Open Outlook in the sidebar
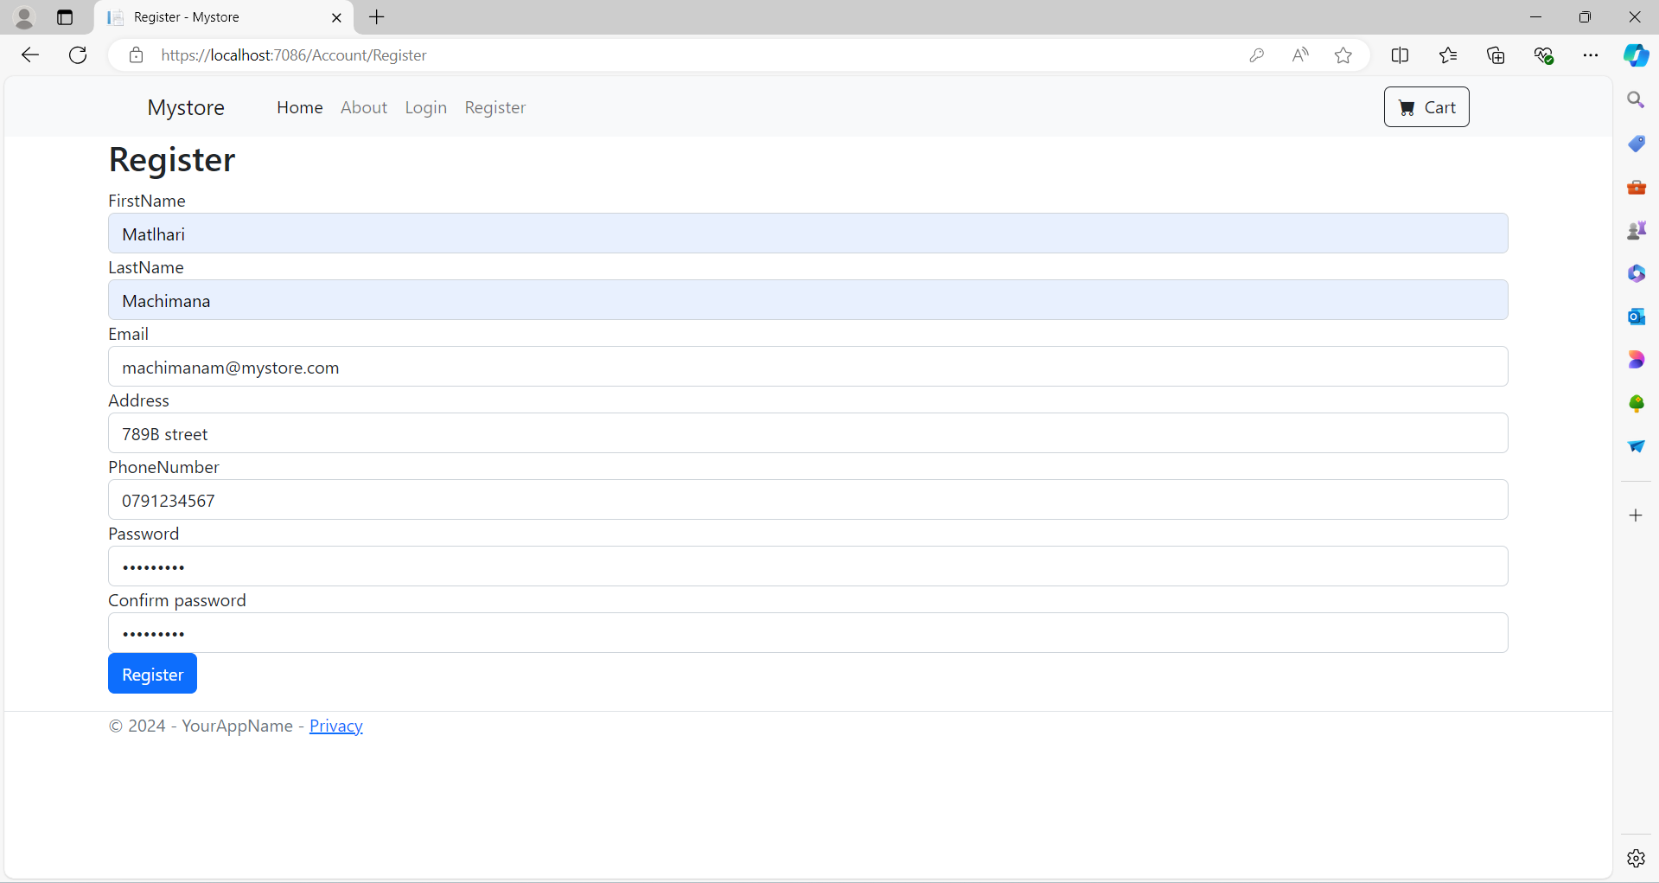 pos(1636,317)
